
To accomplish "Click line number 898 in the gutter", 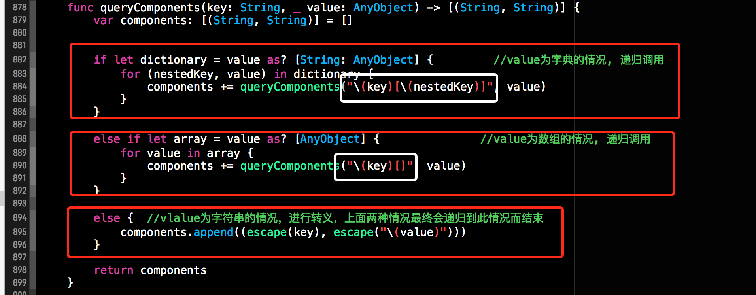I will tap(19, 270).
